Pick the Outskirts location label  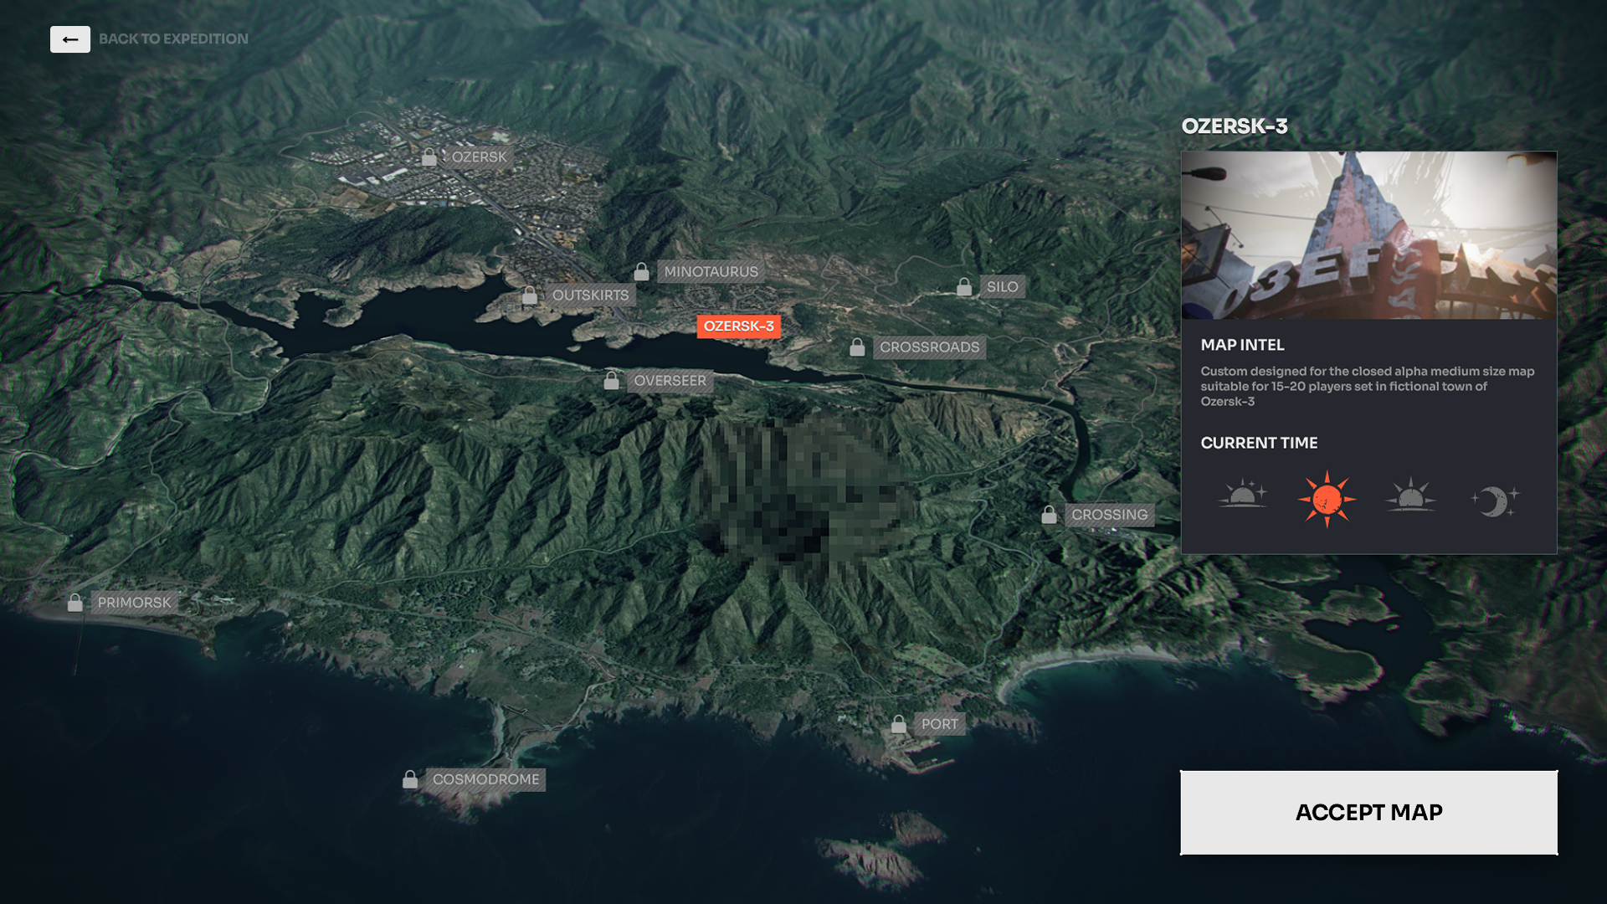(590, 295)
